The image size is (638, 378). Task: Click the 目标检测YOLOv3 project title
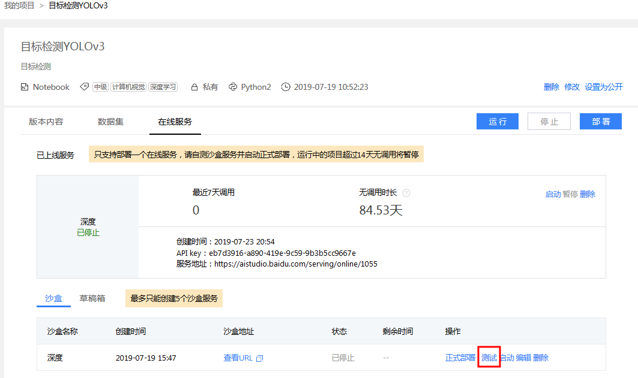62,46
